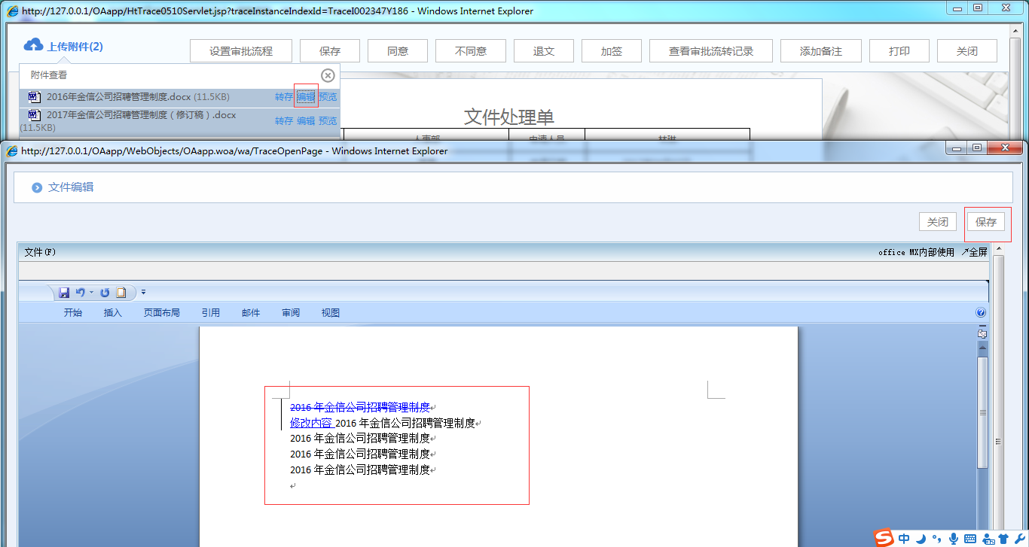1029x547 pixels.
Task: Switch to the 插入 ribbon tab
Action: coord(112,313)
